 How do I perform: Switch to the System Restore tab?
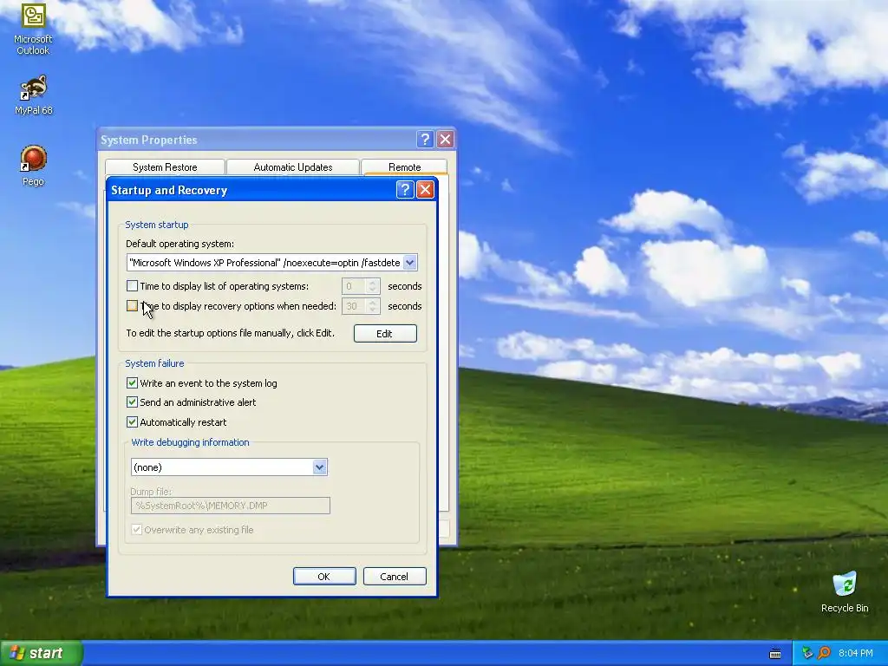click(x=165, y=167)
